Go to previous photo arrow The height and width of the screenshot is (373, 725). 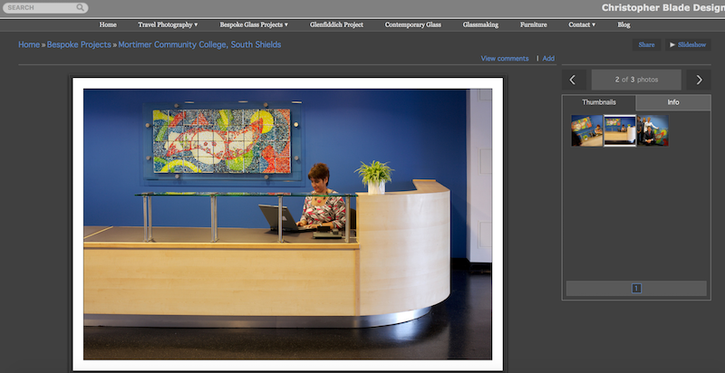(x=573, y=80)
